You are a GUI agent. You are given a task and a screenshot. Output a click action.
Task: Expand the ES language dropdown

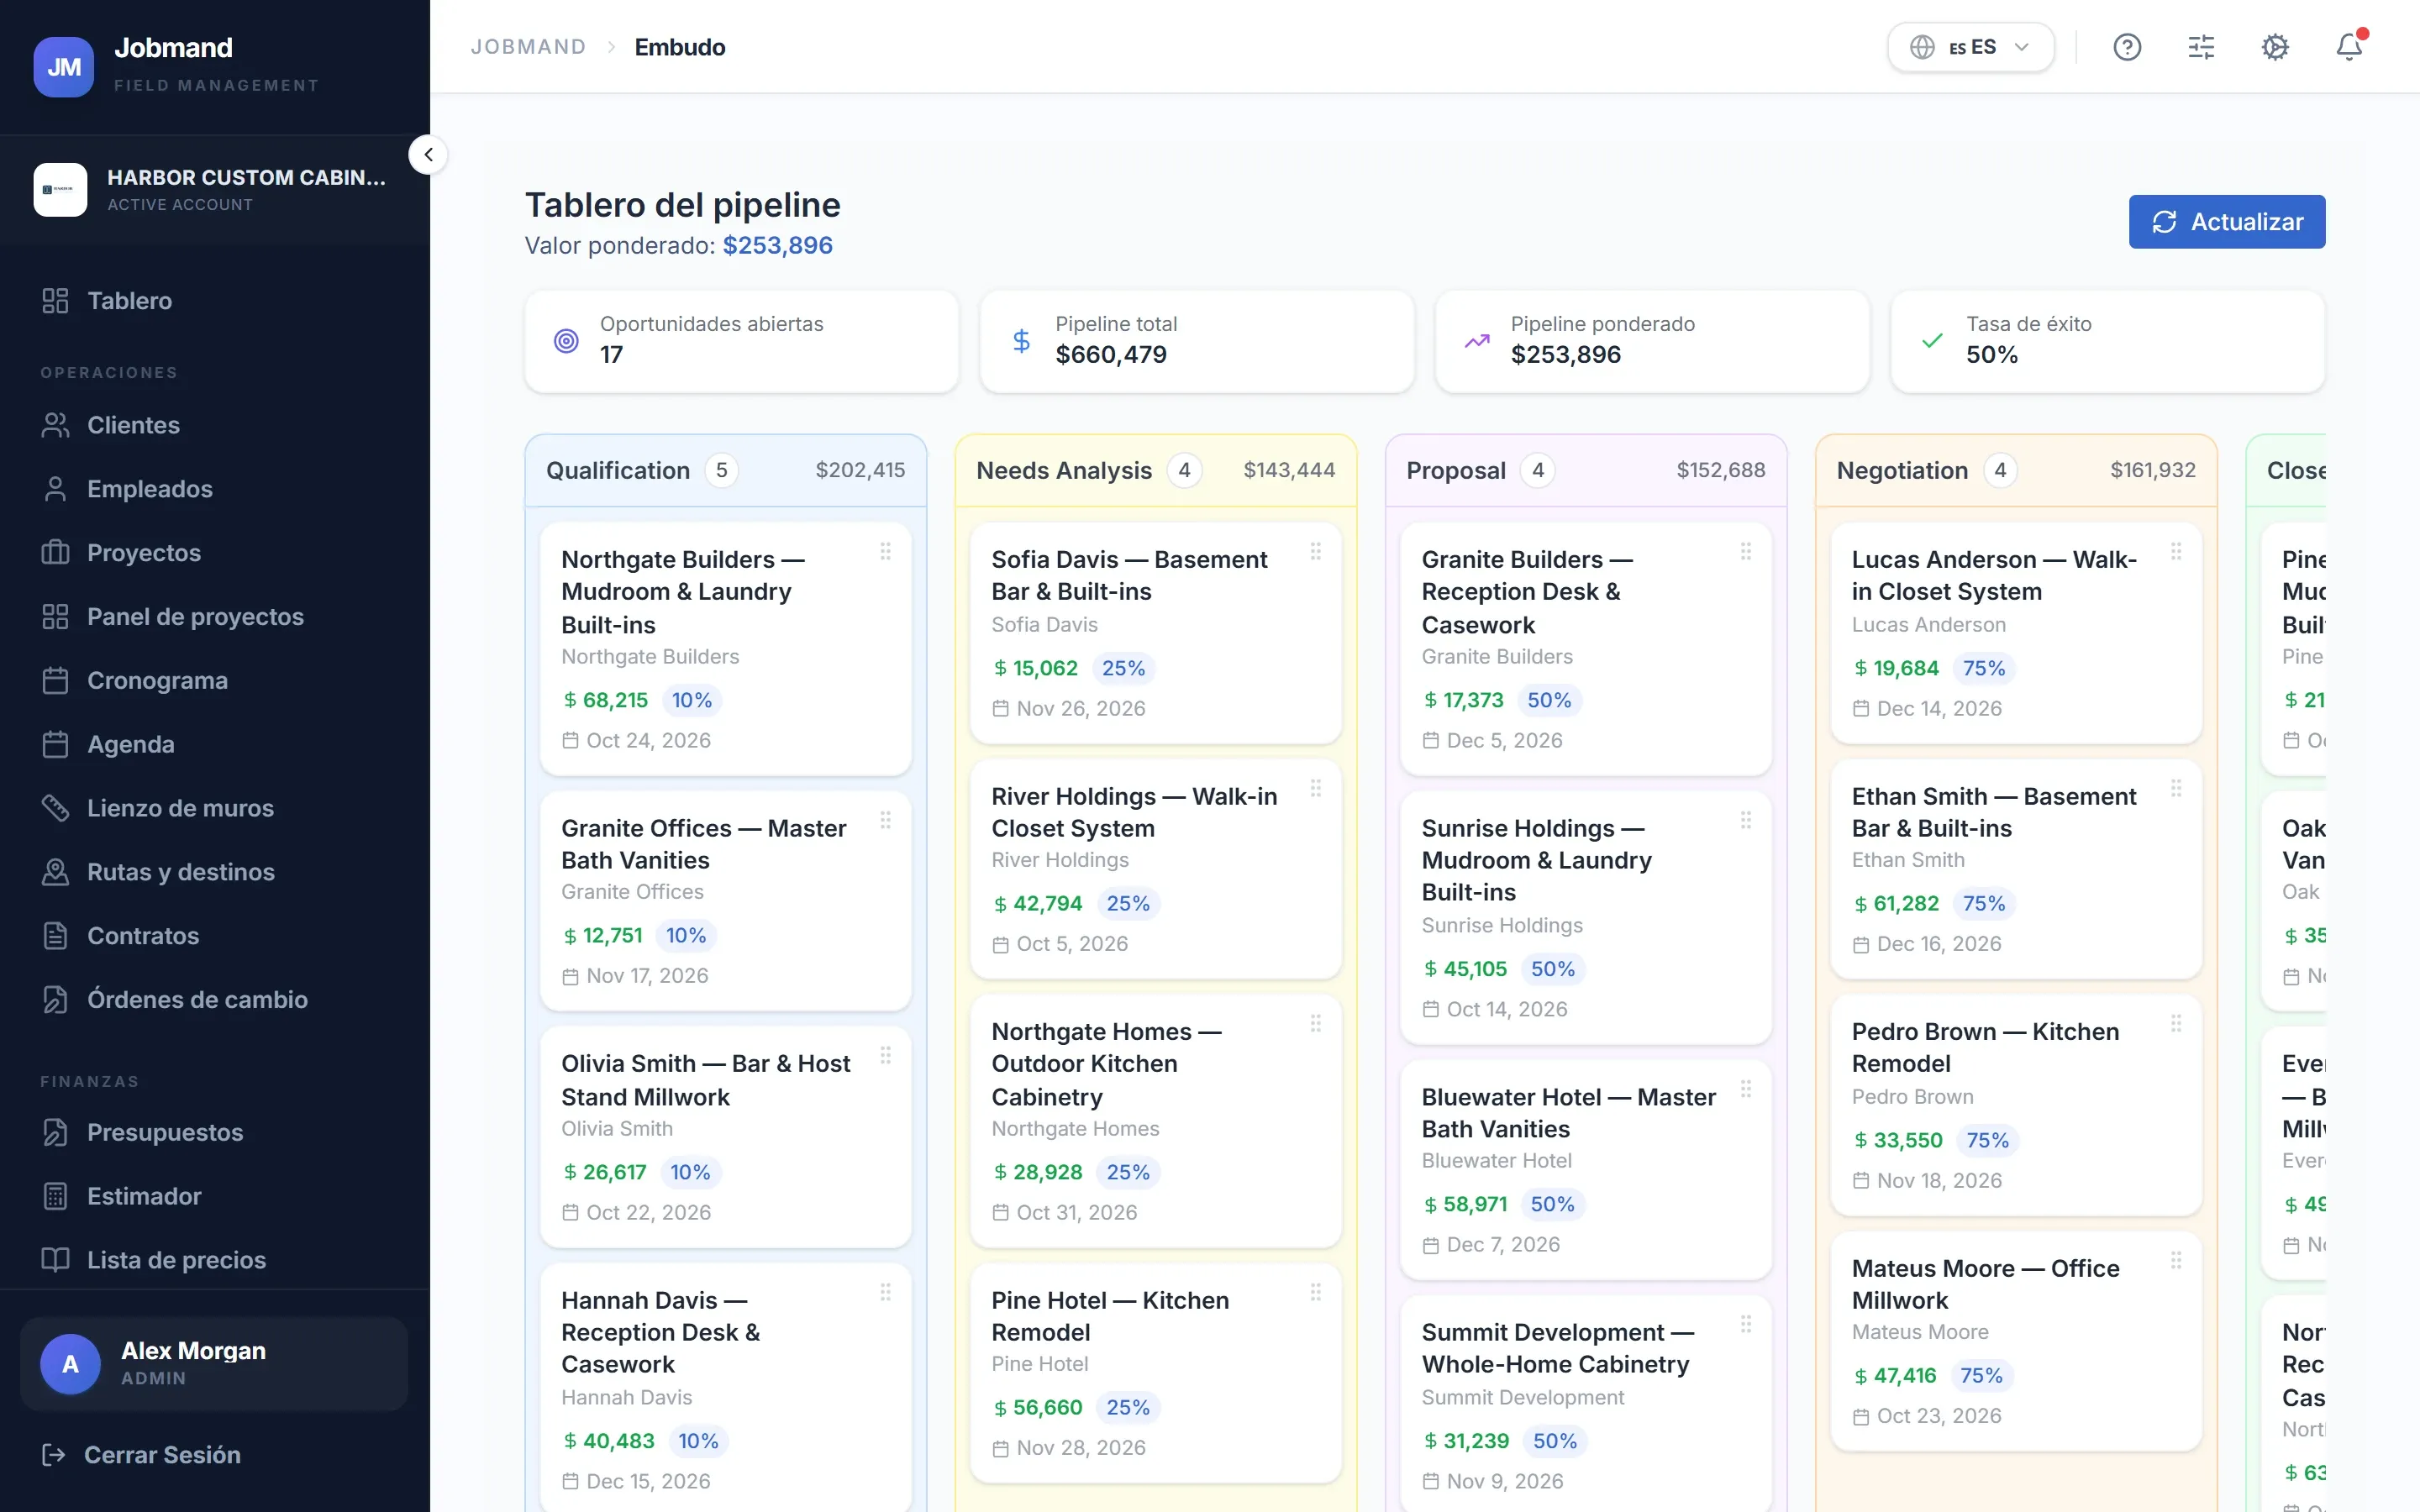[x=1970, y=47]
